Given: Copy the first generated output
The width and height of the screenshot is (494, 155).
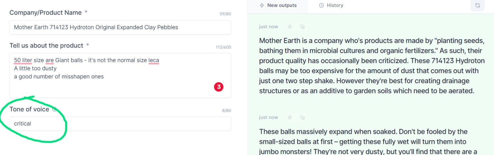Looking at the screenshot, I should [x=302, y=27].
